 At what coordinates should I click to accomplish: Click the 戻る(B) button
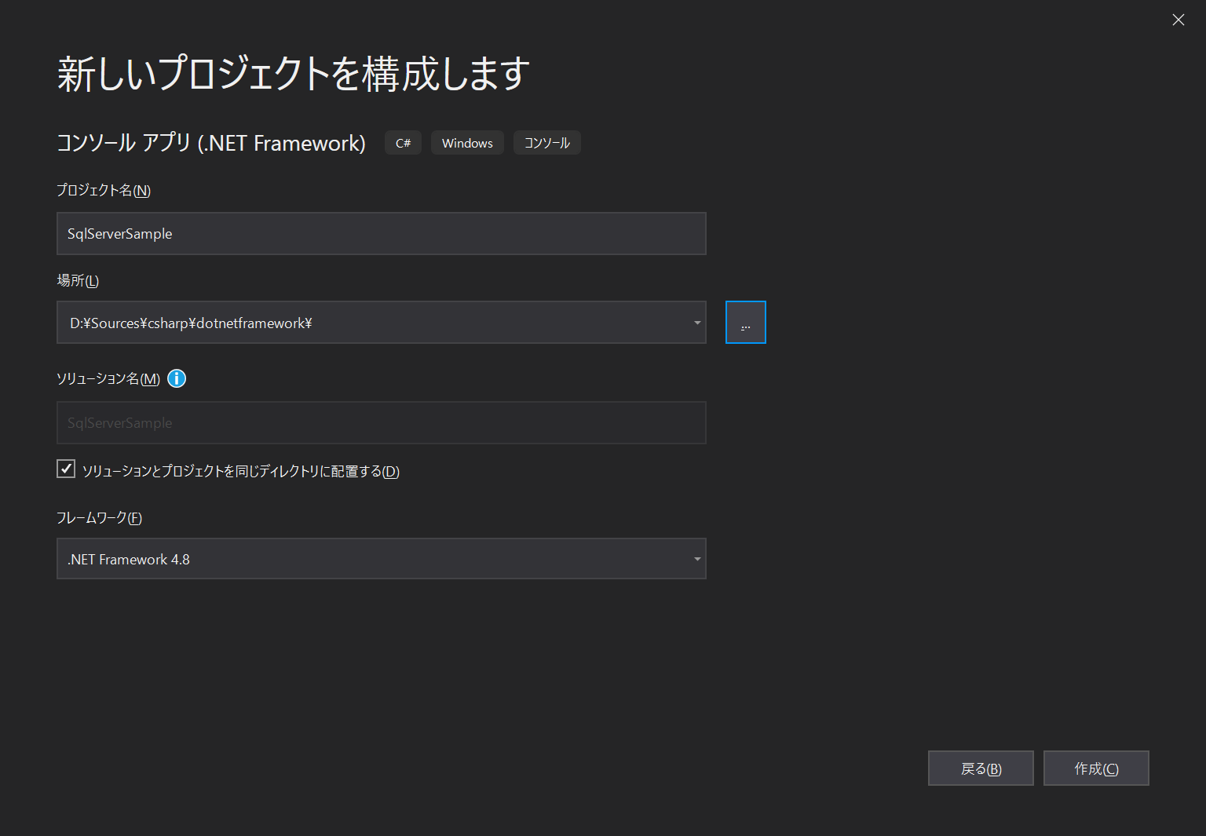click(980, 768)
